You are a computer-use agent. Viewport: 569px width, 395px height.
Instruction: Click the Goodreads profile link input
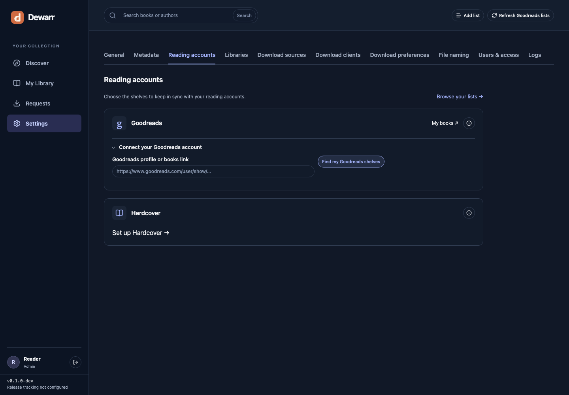click(x=213, y=171)
